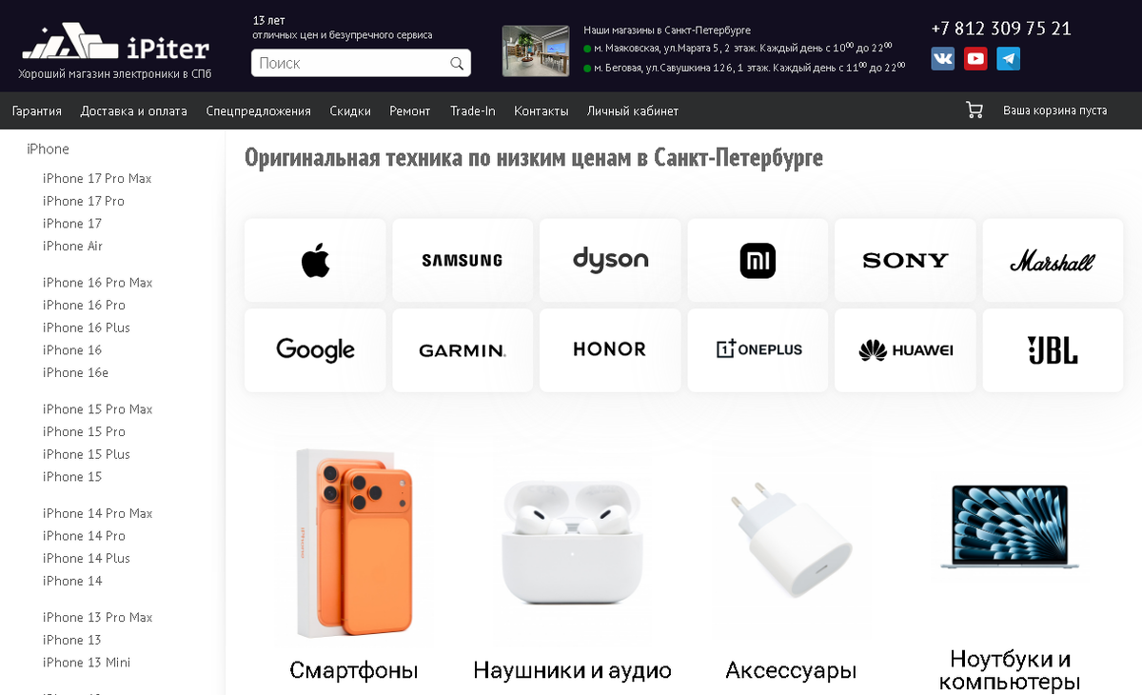Open the iPhone 16e sidebar link
The width and height of the screenshot is (1142, 695).
click(75, 373)
